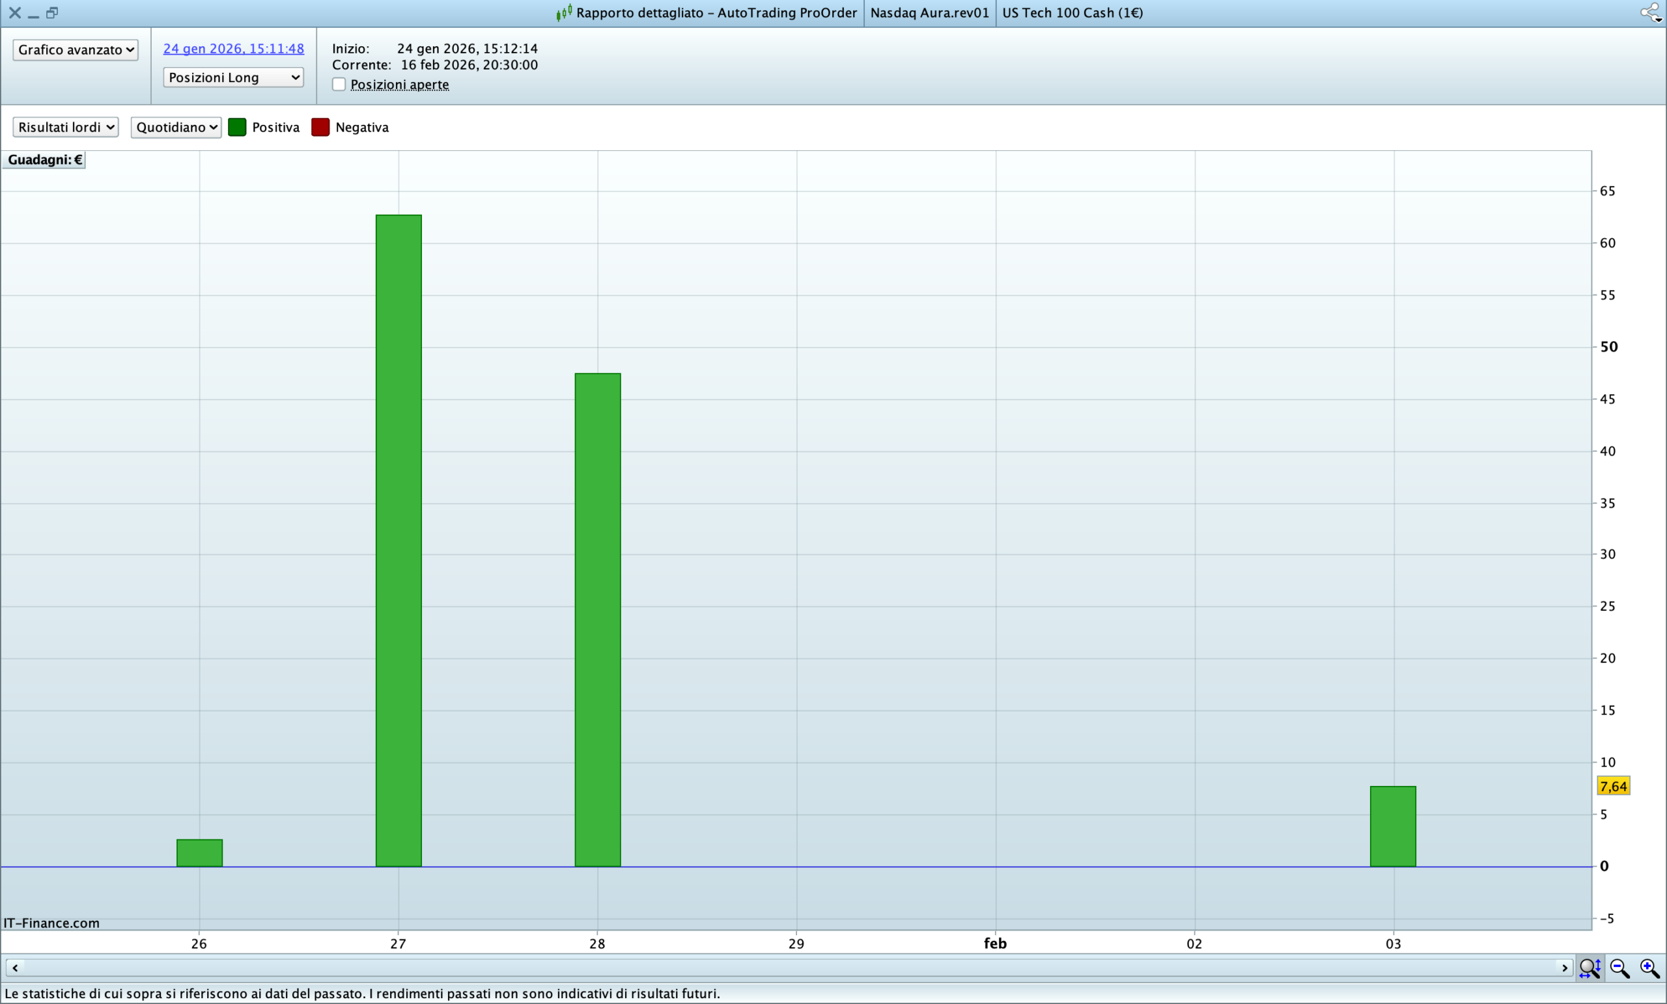Screen dimensions: 1667x1004
Task: Open the Posizioni Long dropdown
Action: pos(232,77)
